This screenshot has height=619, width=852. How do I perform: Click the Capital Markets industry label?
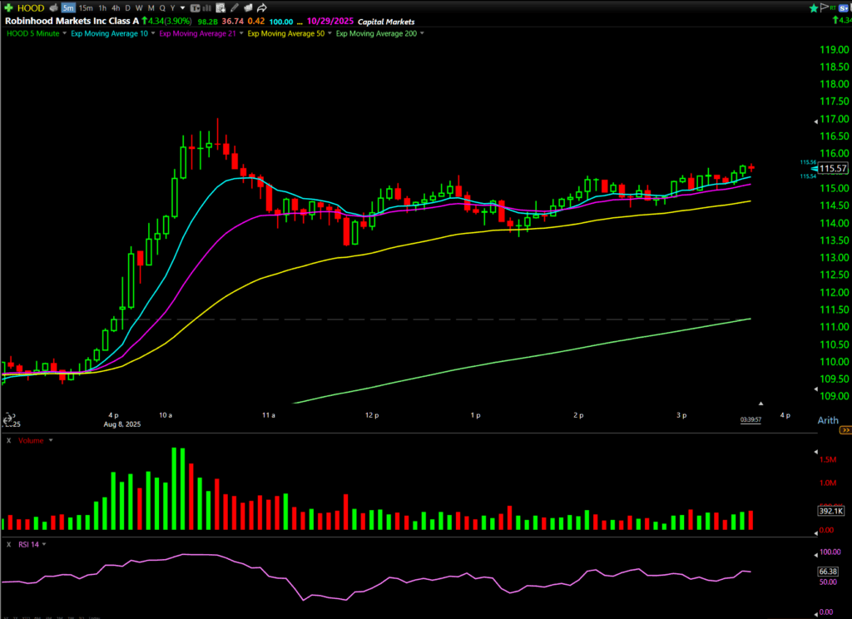(386, 22)
